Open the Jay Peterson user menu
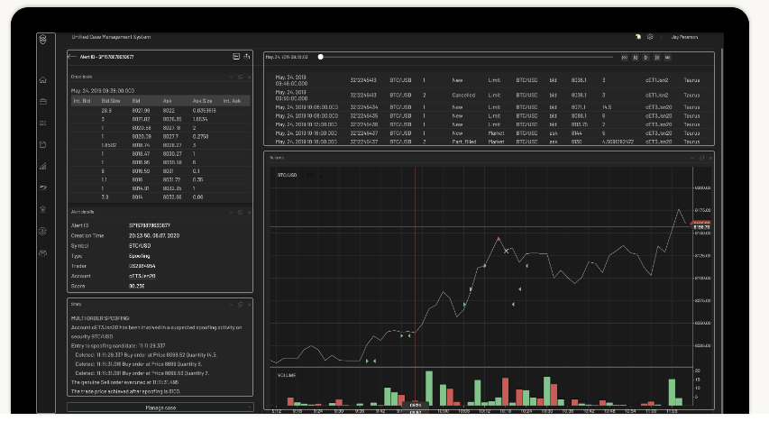The height and width of the screenshot is (421, 769). click(684, 37)
